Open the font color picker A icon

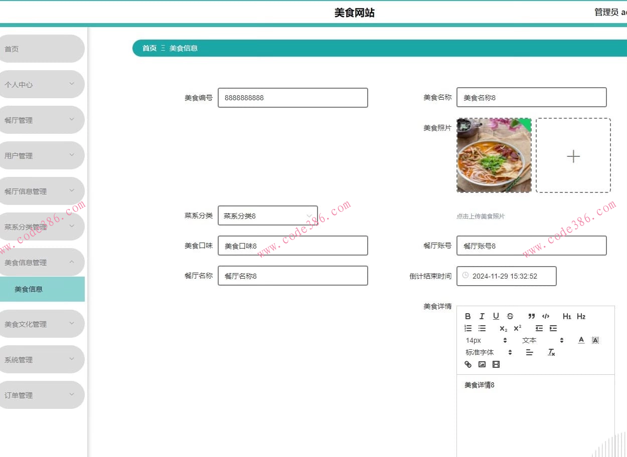(581, 340)
